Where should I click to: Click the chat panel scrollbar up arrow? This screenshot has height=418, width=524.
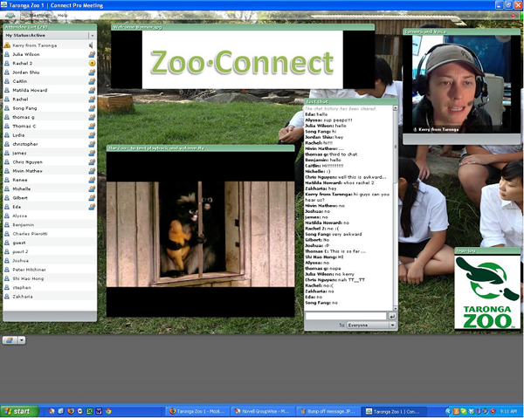[396, 108]
